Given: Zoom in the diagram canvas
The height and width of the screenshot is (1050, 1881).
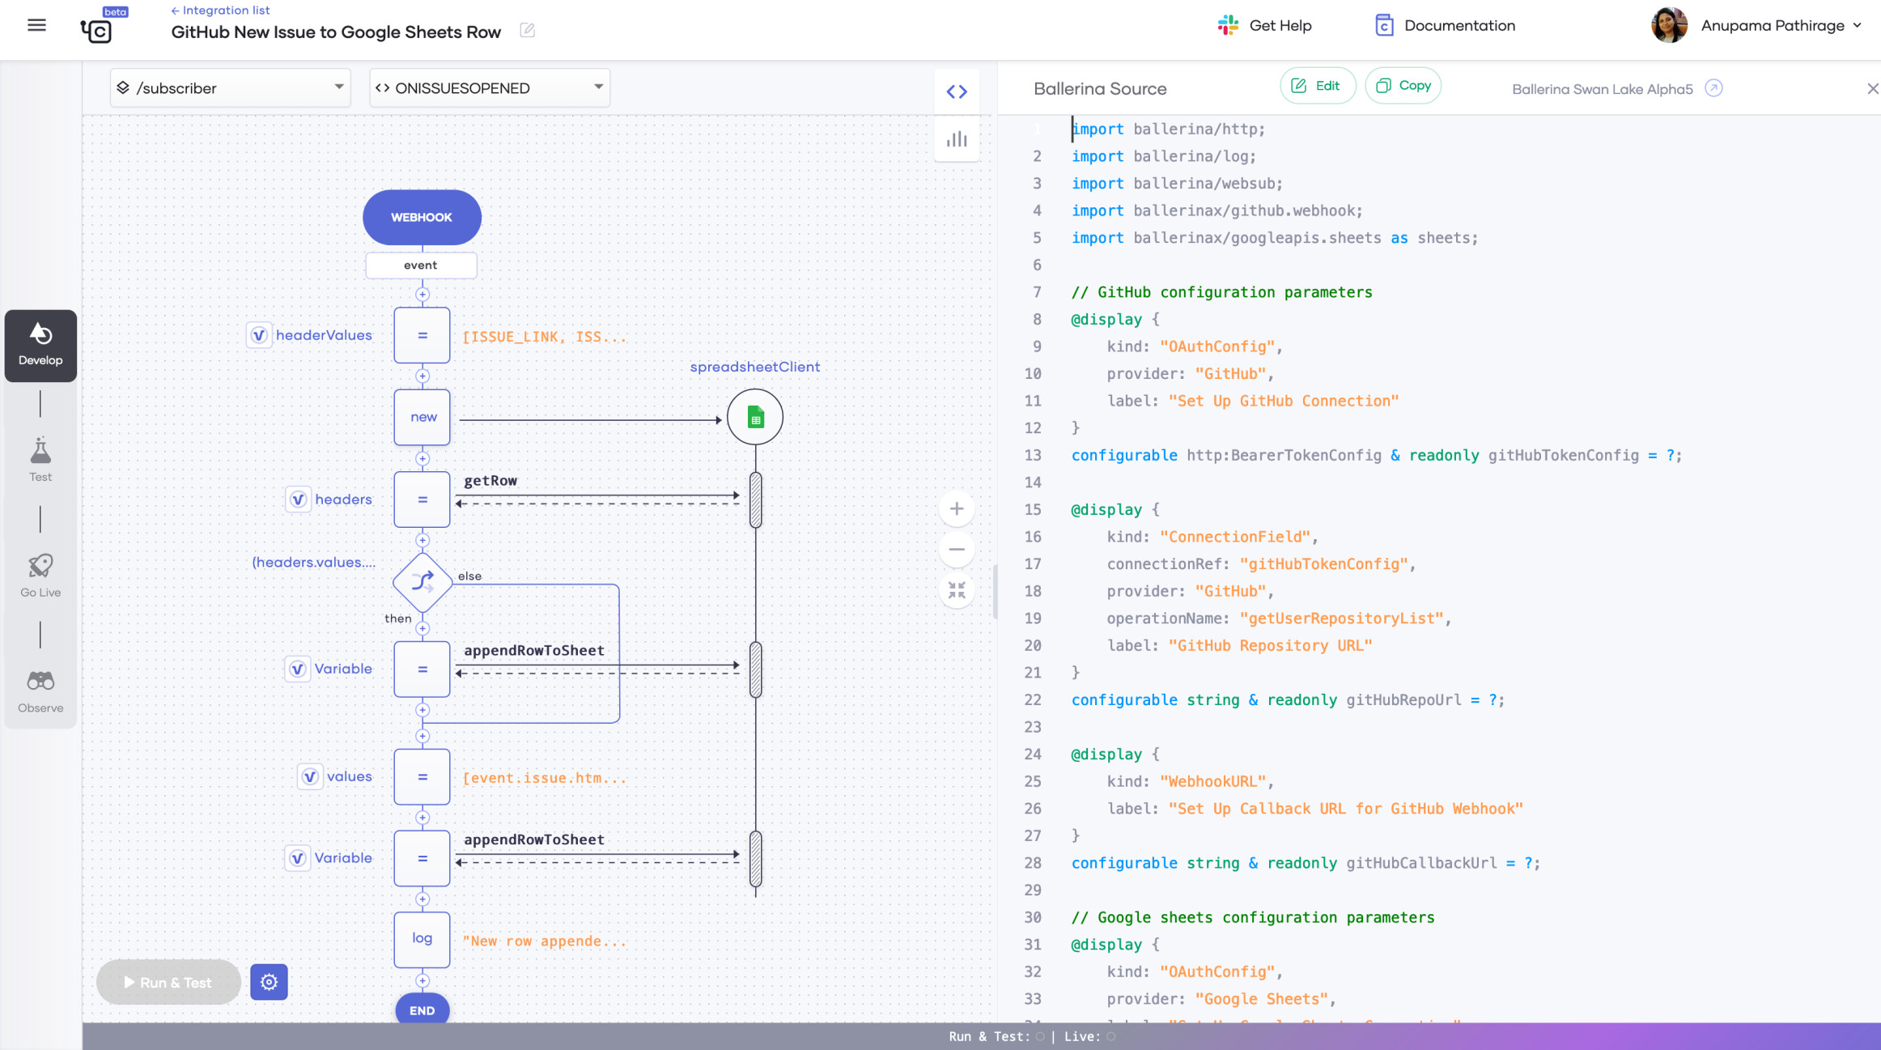Looking at the screenshot, I should point(957,509).
